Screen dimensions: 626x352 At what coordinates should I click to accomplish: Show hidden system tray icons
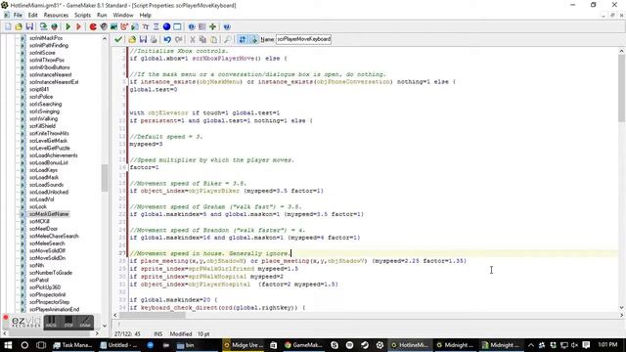[x=530, y=345]
